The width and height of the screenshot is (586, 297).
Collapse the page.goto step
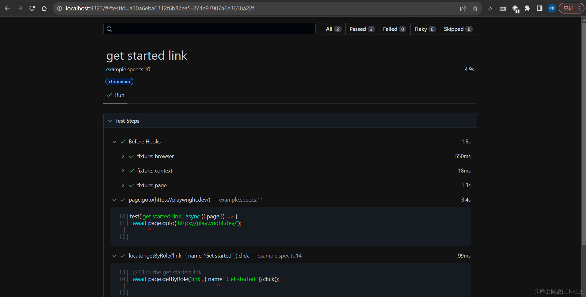pos(114,200)
